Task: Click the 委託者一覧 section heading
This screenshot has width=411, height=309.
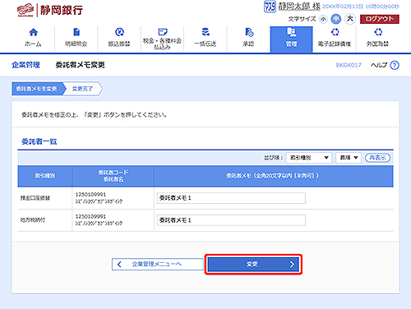Action: 39,141
